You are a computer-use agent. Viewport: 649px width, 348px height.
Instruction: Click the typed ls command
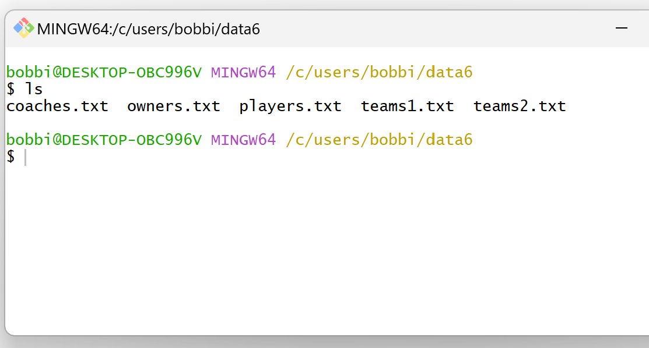(34, 89)
